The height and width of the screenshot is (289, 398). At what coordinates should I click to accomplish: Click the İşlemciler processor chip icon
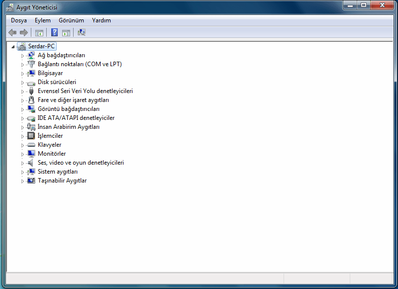pos(31,136)
